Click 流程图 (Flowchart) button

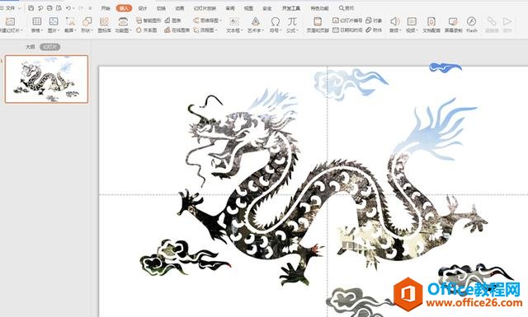point(205,30)
